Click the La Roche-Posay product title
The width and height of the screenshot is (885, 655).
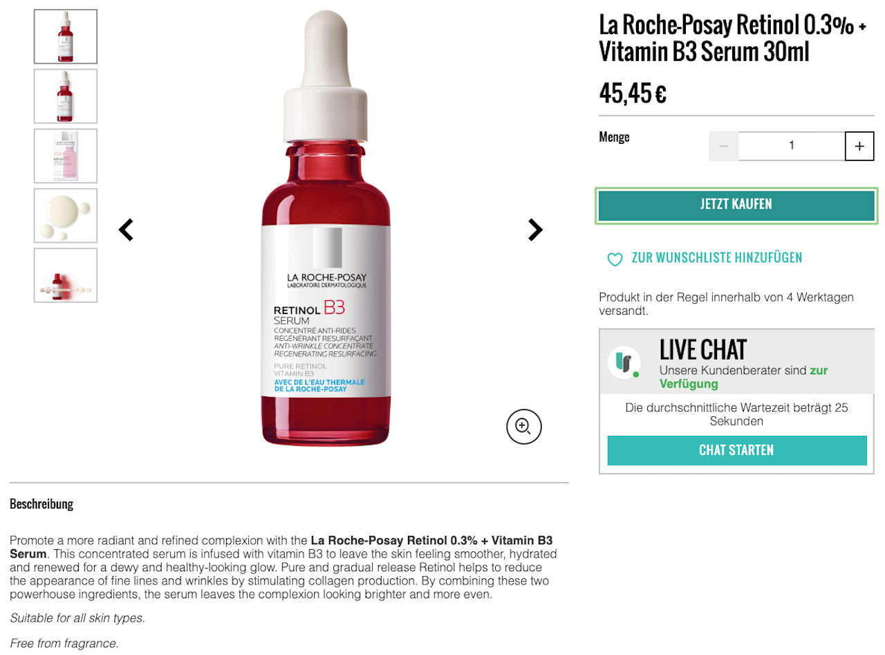(732, 39)
